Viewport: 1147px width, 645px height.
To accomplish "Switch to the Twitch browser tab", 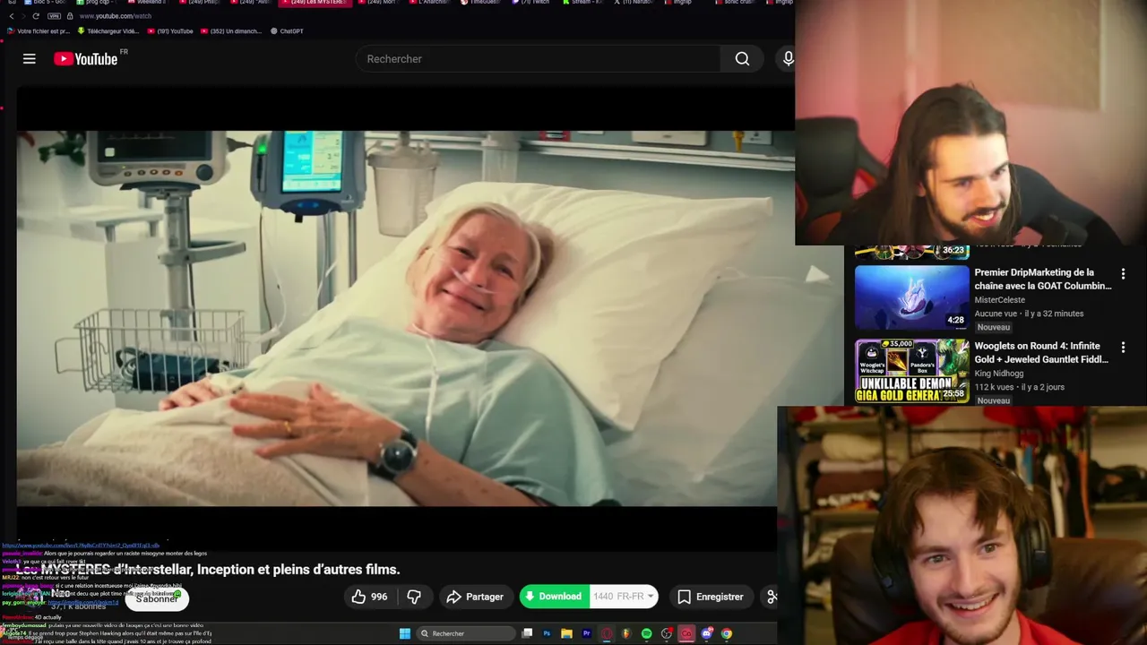I will [x=531, y=3].
